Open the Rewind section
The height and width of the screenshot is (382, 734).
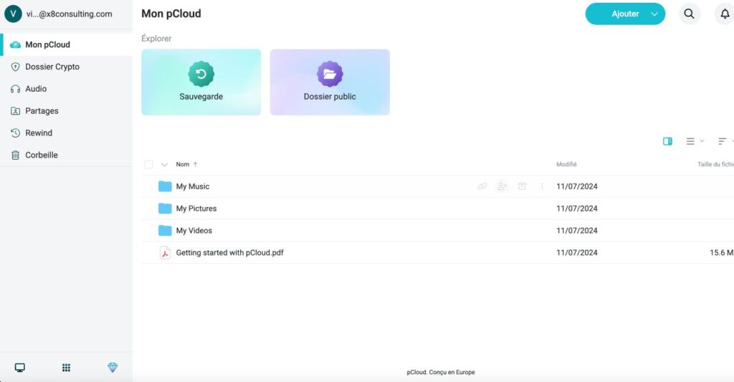[66, 133]
